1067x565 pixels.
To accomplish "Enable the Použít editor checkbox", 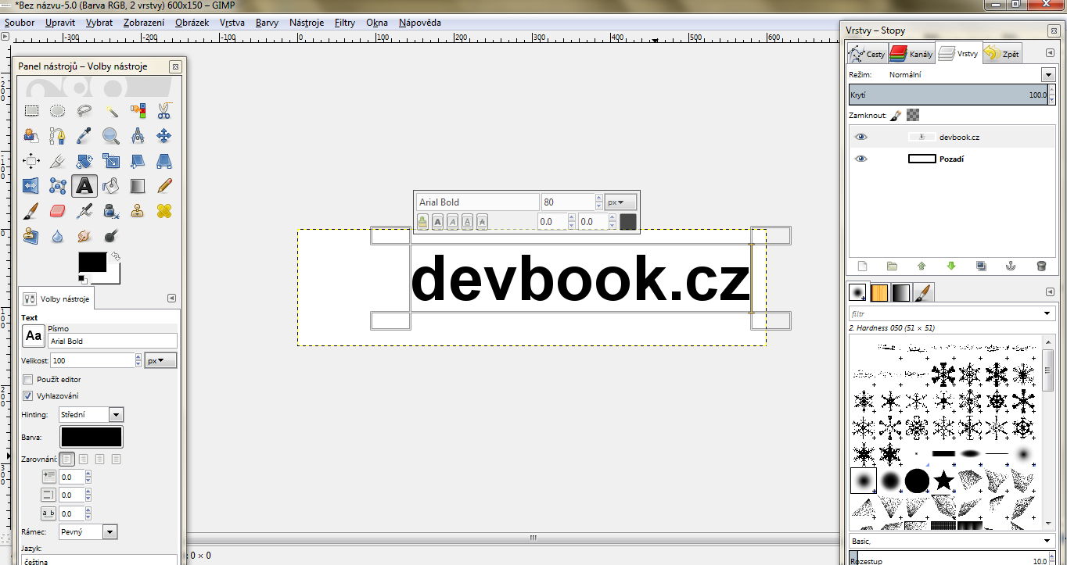I will (28, 380).
